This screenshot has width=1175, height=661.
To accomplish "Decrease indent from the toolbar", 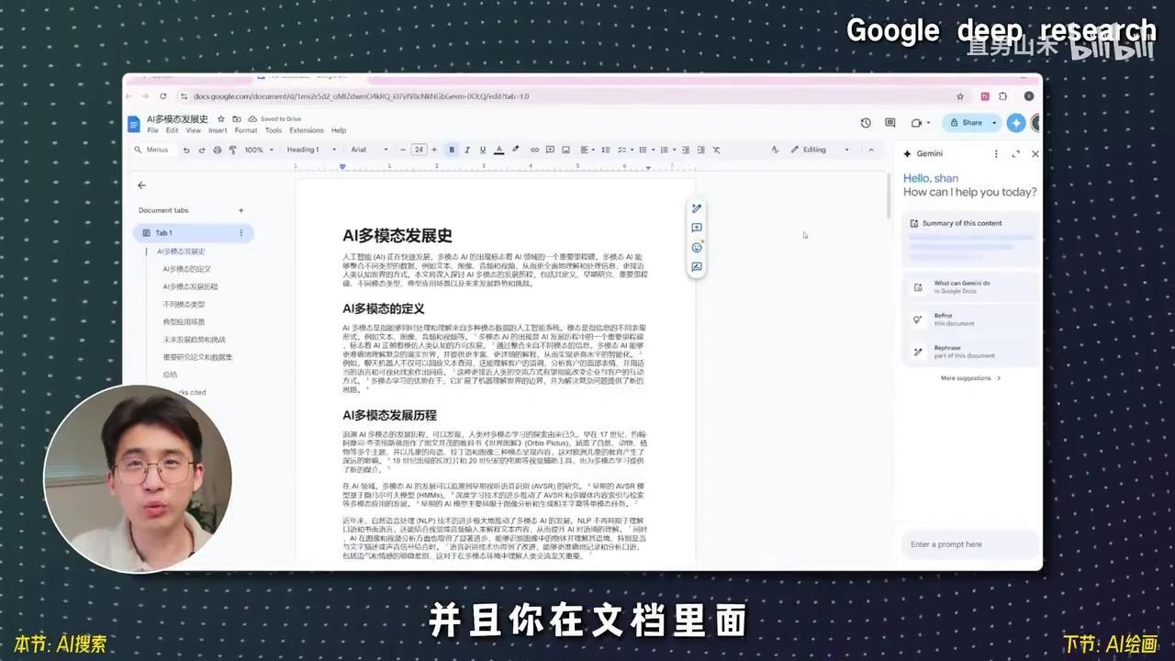I will [x=685, y=150].
